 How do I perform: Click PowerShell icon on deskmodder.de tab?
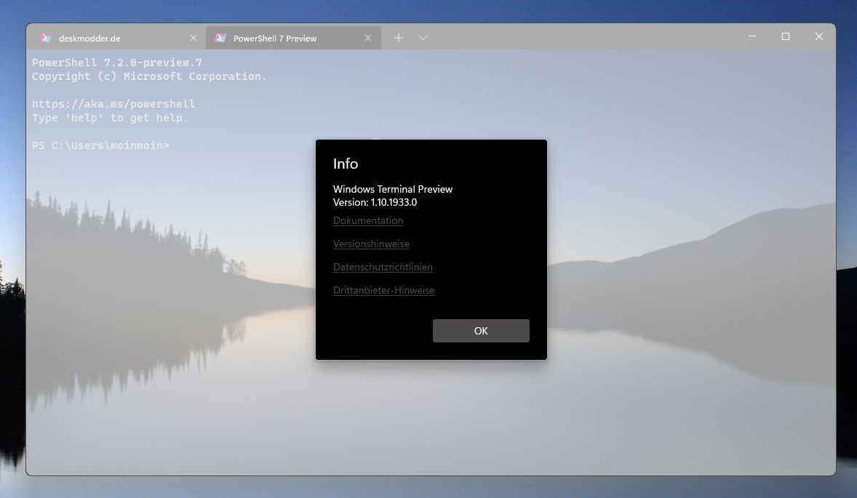(46, 38)
